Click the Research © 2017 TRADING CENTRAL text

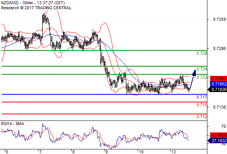(36, 8)
